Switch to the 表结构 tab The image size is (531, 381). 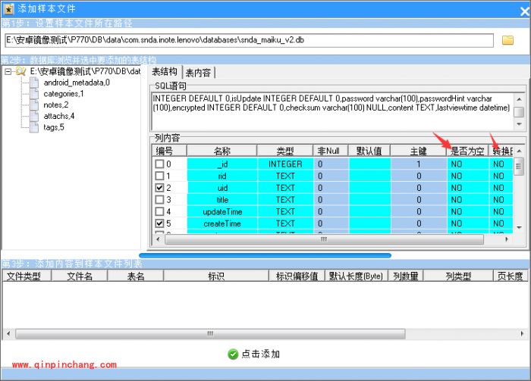tap(165, 72)
